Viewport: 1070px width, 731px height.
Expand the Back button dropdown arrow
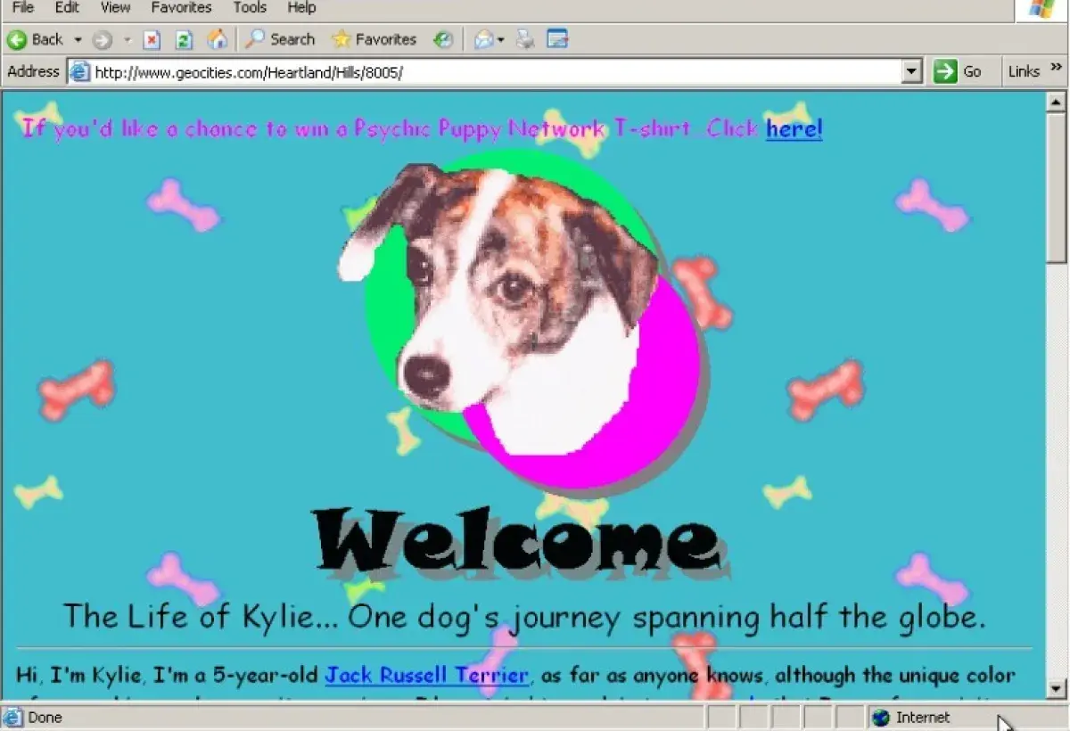[78, 39]
